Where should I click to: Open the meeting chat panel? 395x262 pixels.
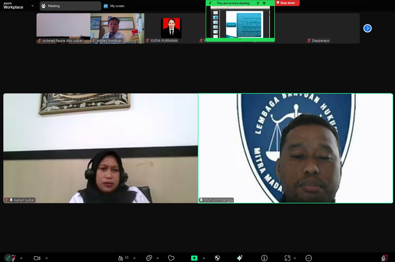[149, 258]
